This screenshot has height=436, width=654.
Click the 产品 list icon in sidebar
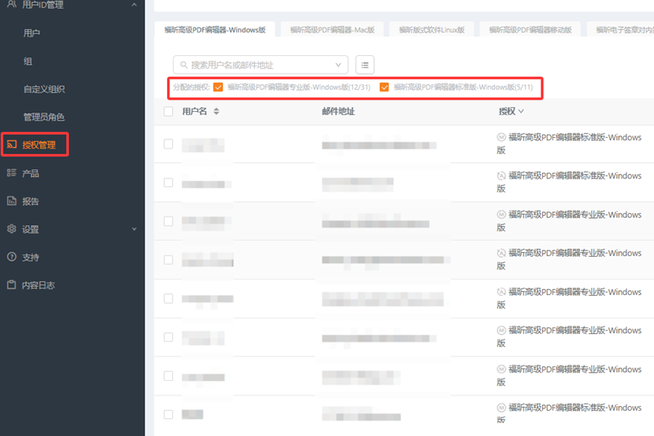click(x=11, y=173)
